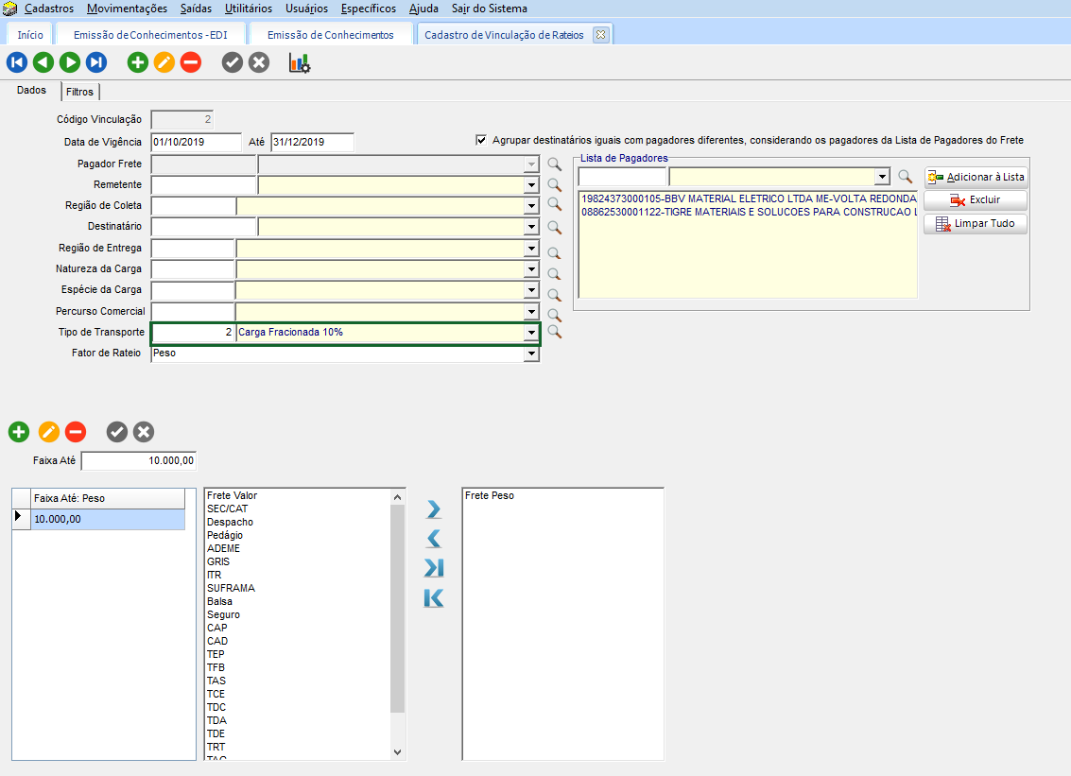The height and width of the screenshot is (776, 1071).
Task: Toggle Agrupar destinatários iguais checkbox
Action: point(482,140)
